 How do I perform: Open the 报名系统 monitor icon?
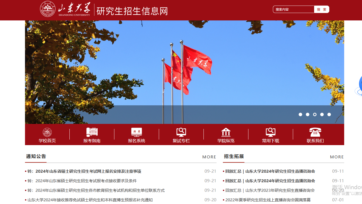click(x=136, y=132)
